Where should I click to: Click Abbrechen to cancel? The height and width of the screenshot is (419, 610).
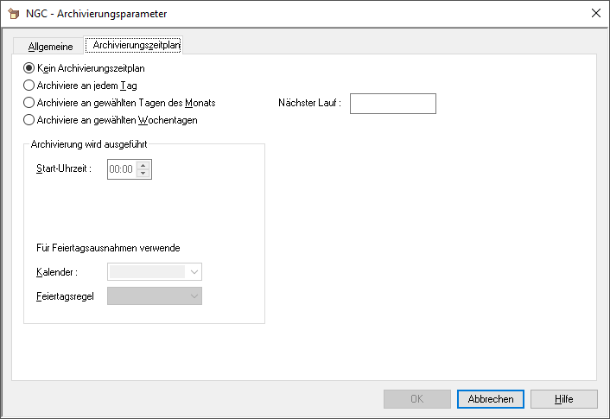[491, 399]
